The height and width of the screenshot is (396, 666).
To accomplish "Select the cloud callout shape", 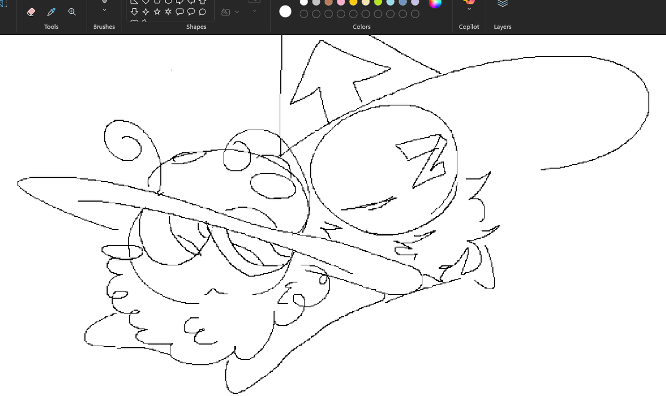I will (203, 12).
